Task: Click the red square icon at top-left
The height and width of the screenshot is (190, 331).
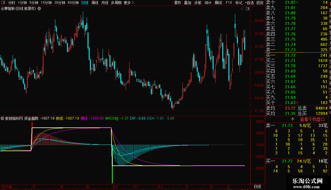Action: point(3,3)
